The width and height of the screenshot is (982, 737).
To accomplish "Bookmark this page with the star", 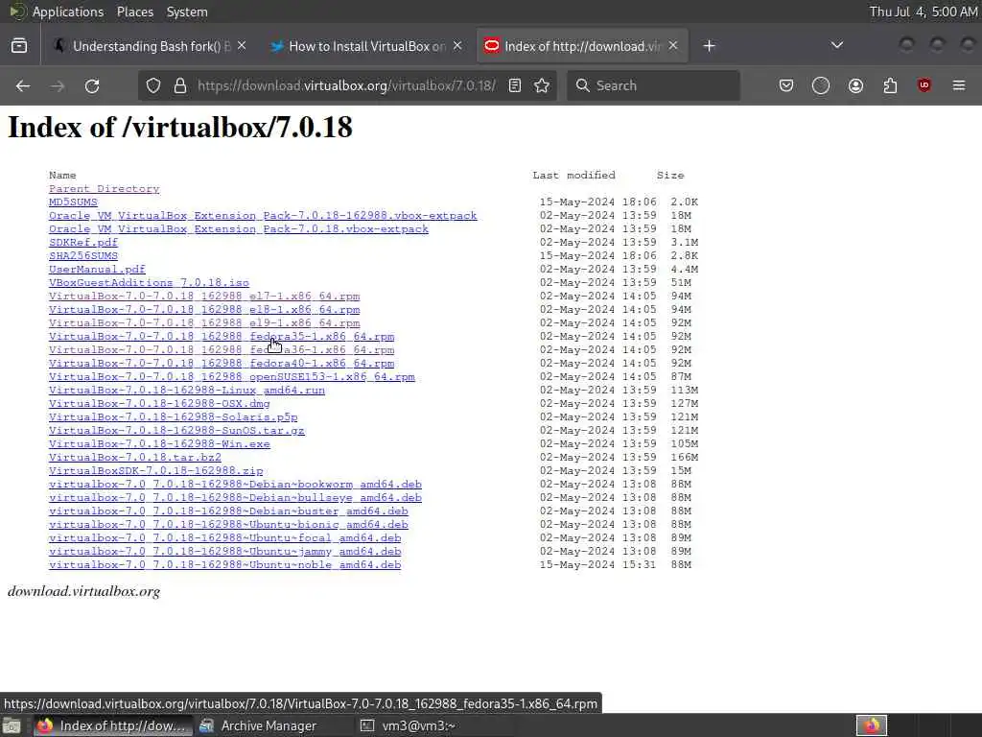I will (x=543, y=85).
